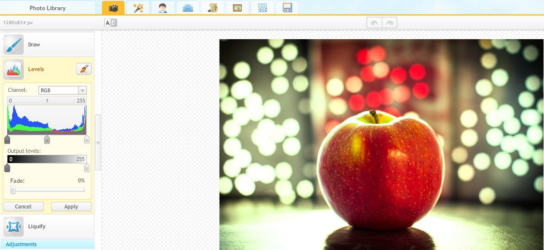Open the camera basic edits tab
The height and width of the screenshot is (250, 544).
113,8
